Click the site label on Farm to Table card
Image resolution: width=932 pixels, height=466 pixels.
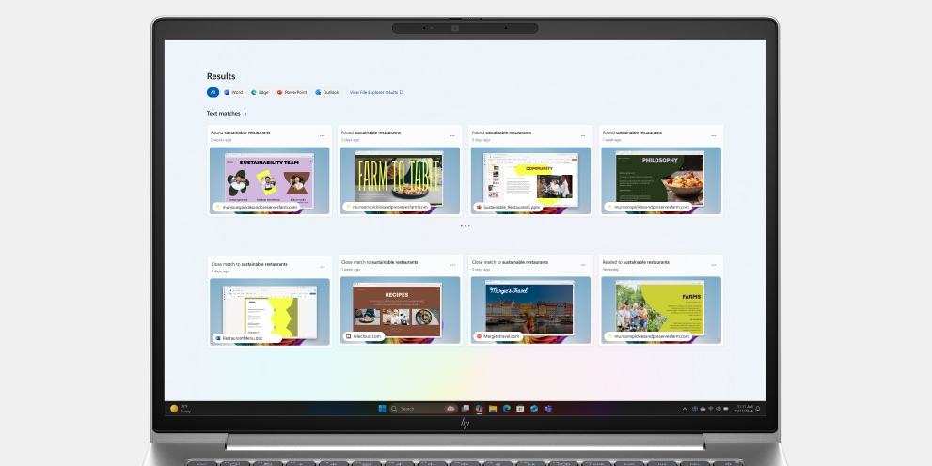coord(387,208)
